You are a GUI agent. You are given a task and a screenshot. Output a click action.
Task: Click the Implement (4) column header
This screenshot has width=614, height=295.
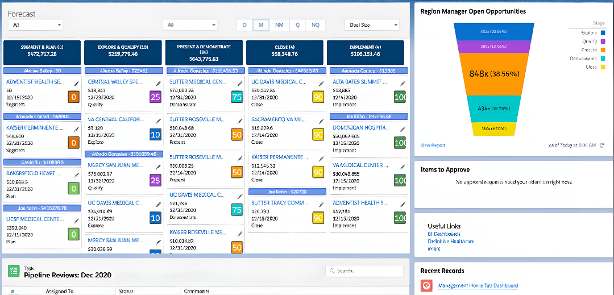click(x=365, y=52)
